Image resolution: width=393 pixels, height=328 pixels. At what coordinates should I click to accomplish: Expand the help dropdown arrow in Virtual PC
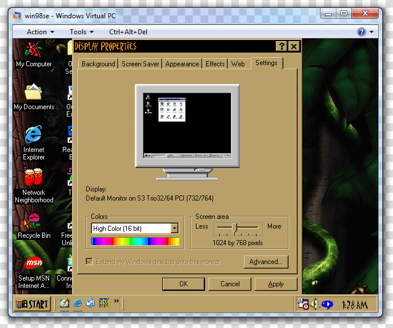tap(371, 32)
